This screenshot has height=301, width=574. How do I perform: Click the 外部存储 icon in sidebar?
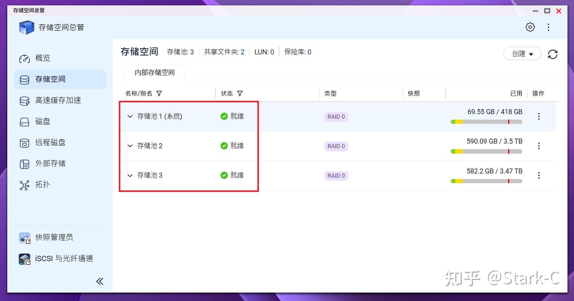tap(25, 164)
